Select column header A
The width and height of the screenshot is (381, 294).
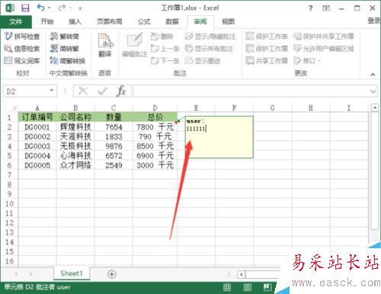[x=37, y=108]
